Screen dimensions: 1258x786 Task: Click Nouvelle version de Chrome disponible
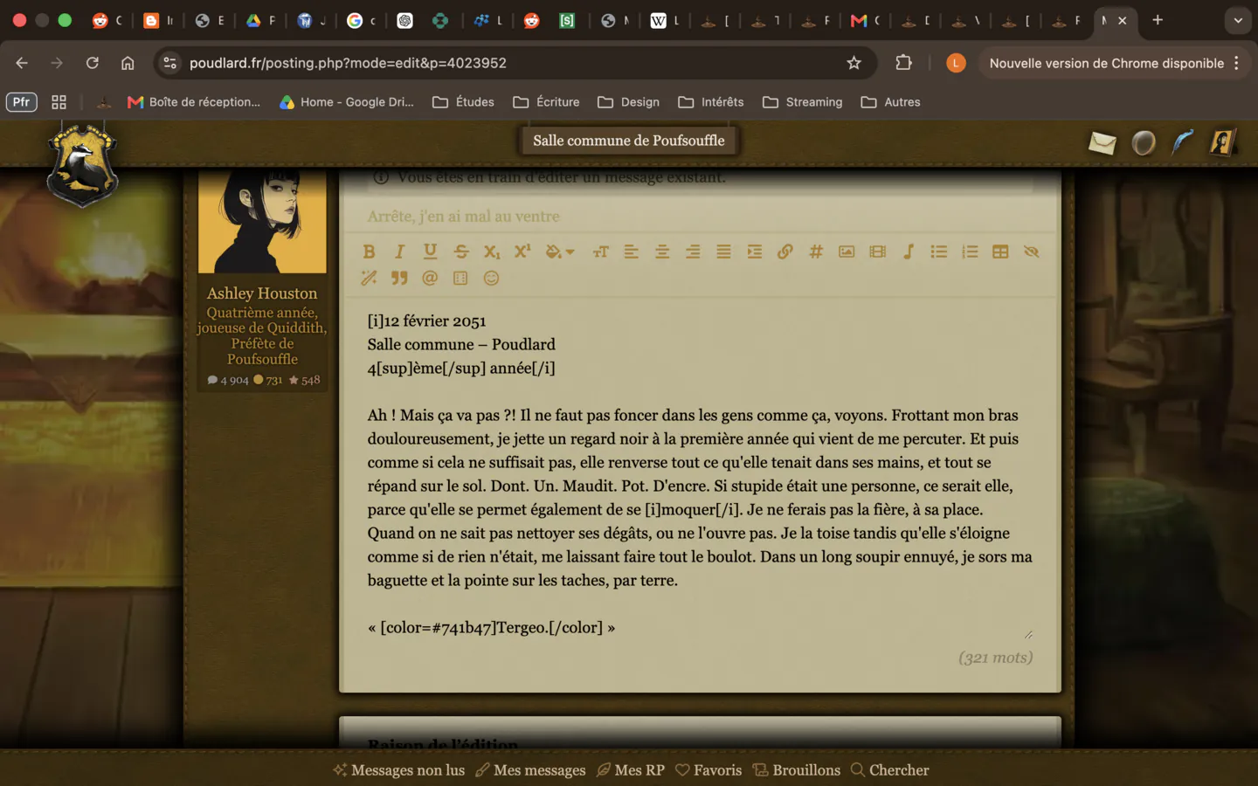pyautogui.click(x=1106, y=63)
